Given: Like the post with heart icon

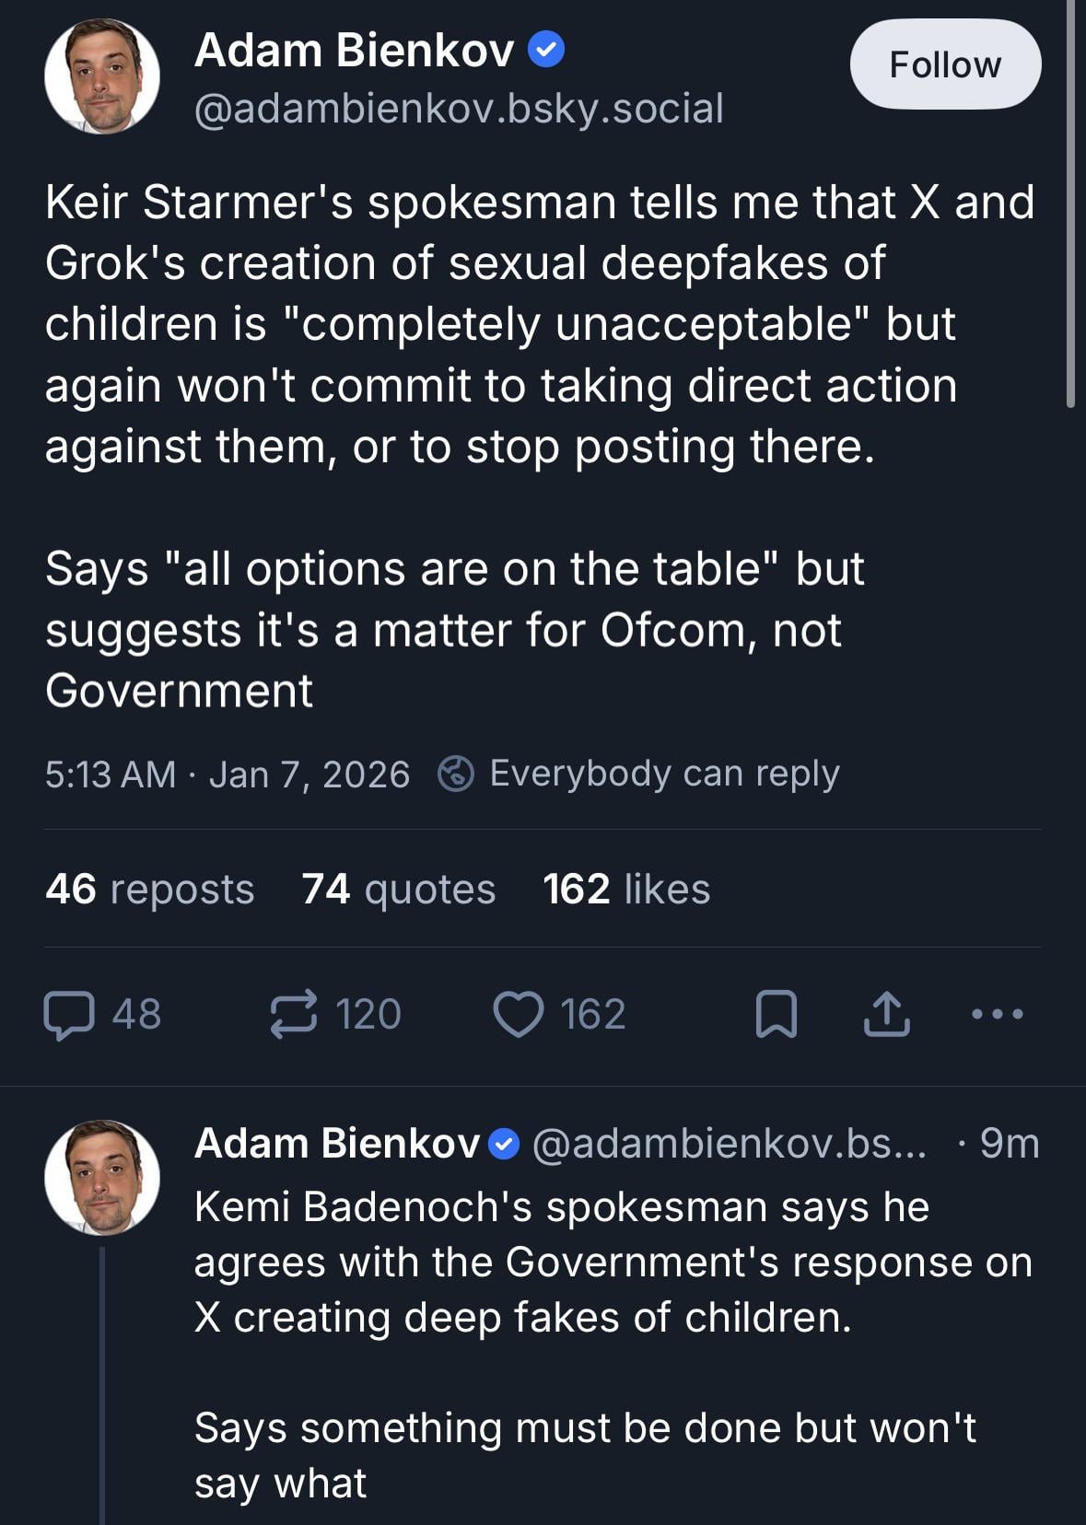Looking at the screenshot, I should (x=519, y=1015).
